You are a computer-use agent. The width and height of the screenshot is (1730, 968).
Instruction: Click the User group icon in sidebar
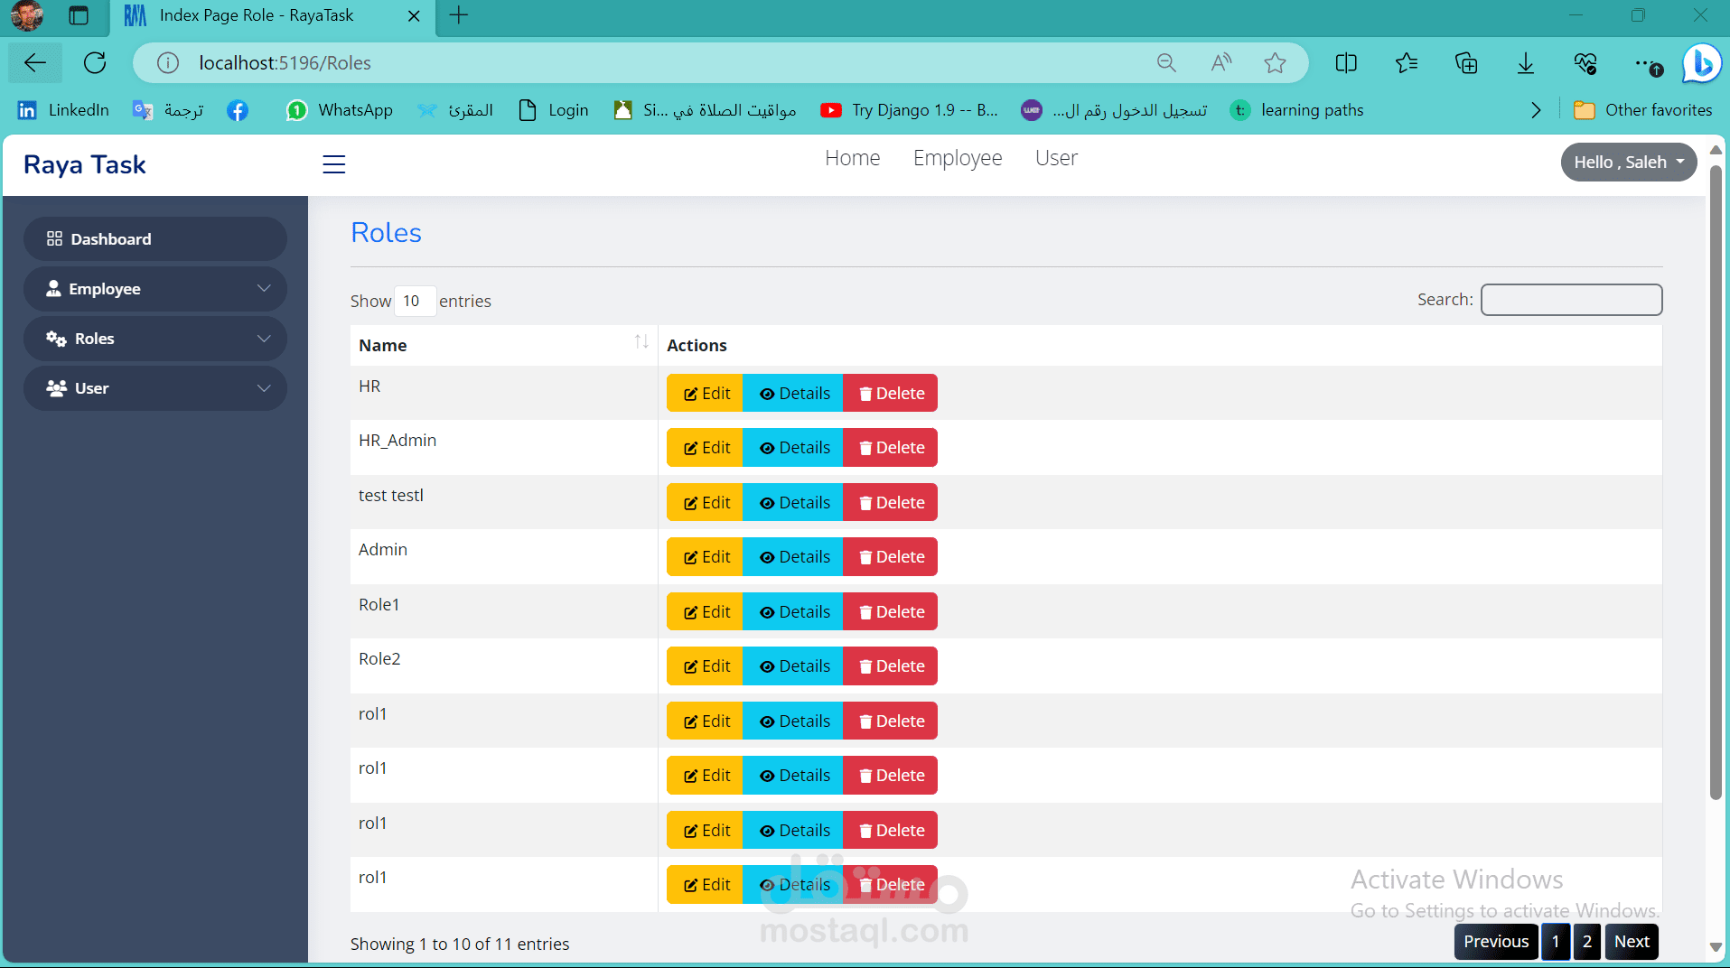point(54,388)
